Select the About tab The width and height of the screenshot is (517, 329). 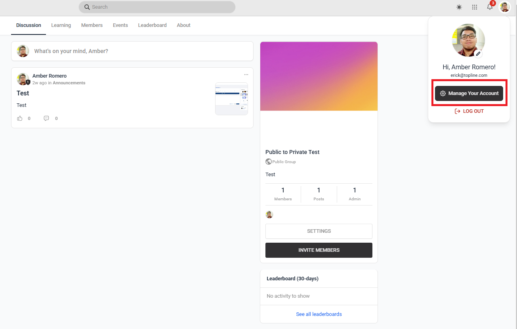(x=183, y=25)
